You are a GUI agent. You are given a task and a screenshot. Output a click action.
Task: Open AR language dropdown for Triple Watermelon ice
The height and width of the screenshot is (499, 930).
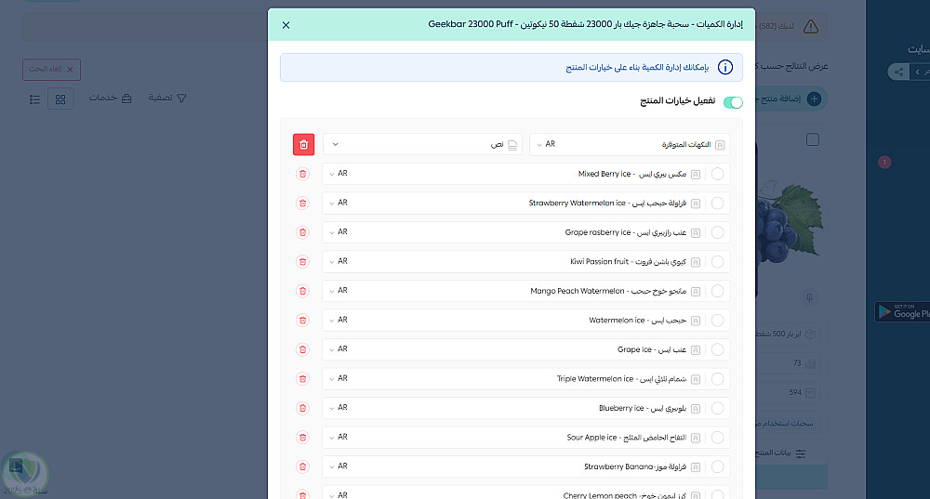click(x=339, y=379)
